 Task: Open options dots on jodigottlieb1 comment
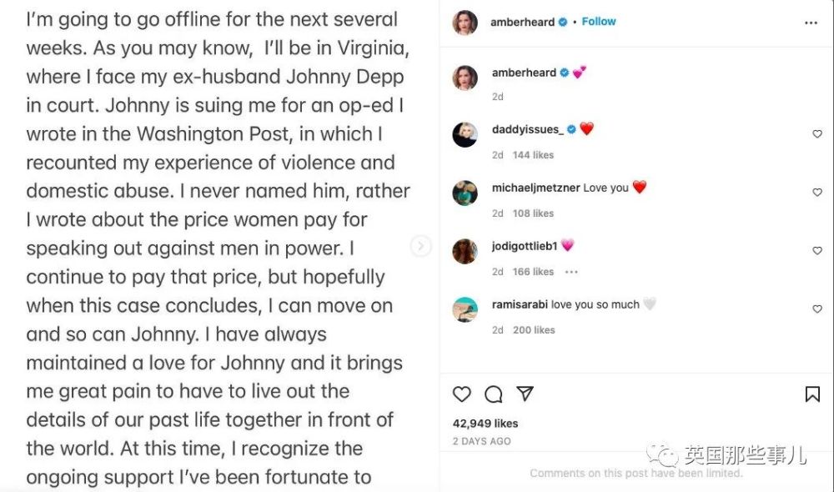pyautogui.click(x=571, y=272)
